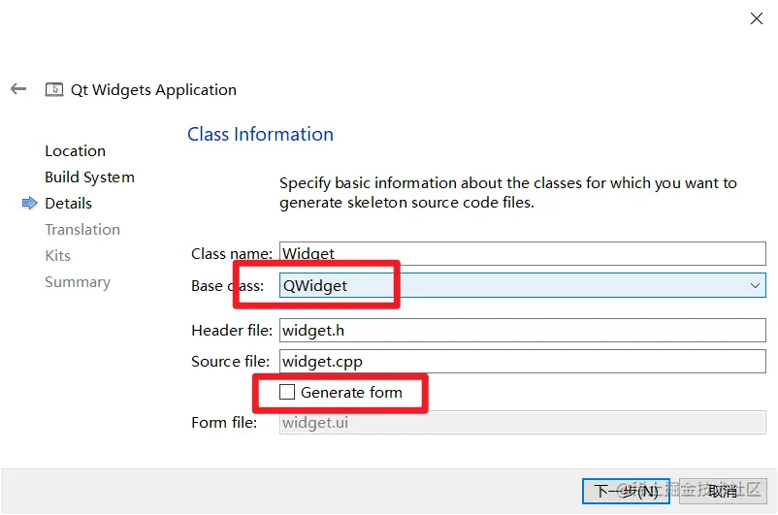
Task: Enable the Generate form checkbox
Action: [x=287, y=392]
